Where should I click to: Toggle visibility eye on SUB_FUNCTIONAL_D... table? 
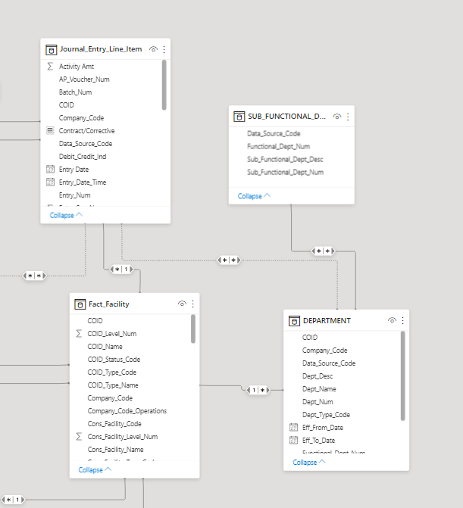337,117
